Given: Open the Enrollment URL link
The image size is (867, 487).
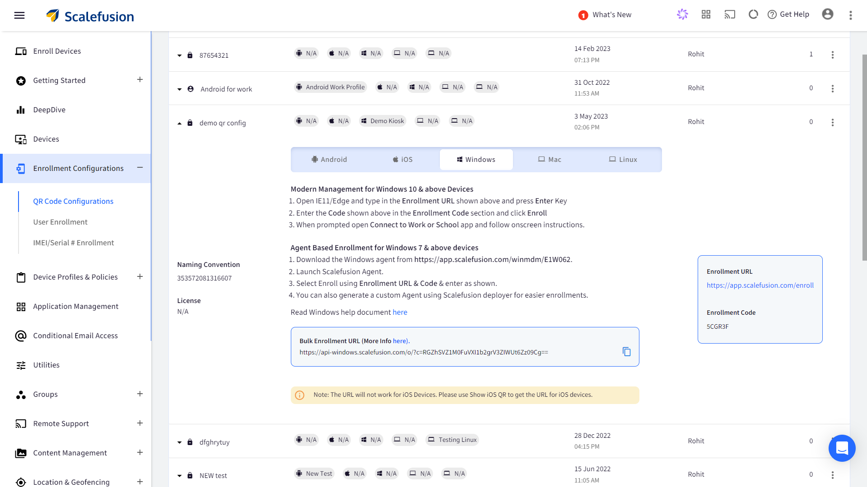Looking at the screenshot, I should (760, 285).
